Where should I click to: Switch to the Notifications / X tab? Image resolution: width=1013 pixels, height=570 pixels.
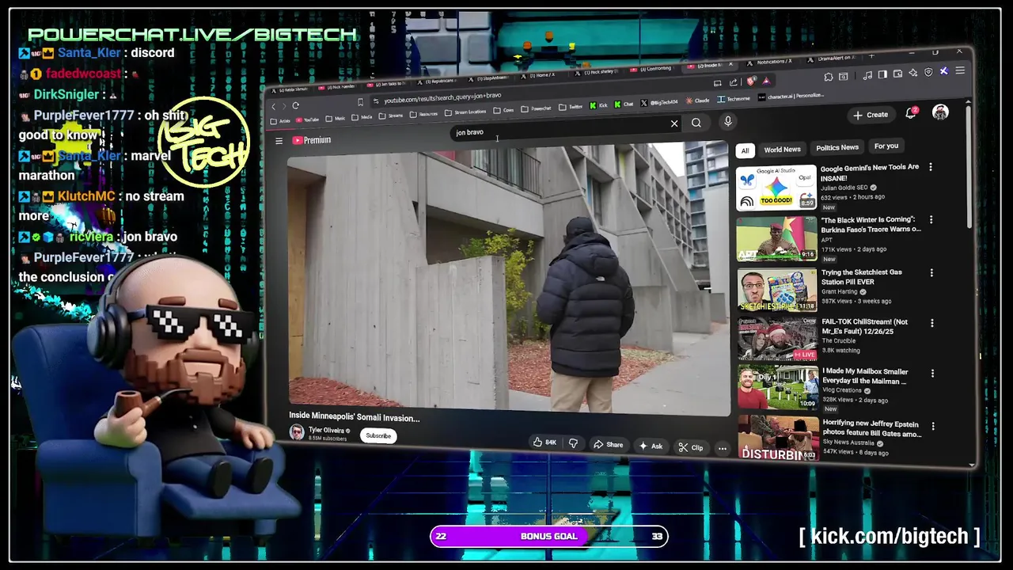[x=770, y=61]
